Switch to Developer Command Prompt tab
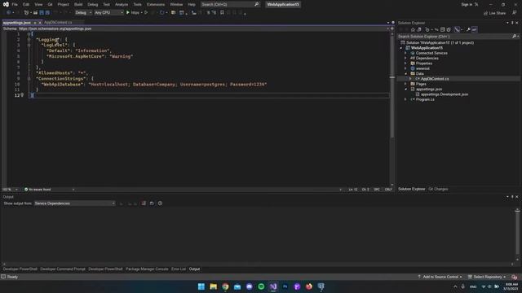This screenshot has height=293, width=522. [x=63, y=269]
